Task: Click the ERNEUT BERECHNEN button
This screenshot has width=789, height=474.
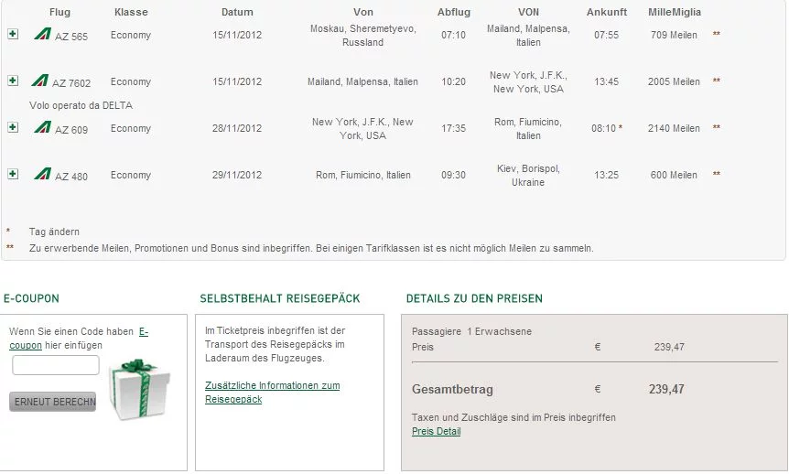Action: coord(53,402)
